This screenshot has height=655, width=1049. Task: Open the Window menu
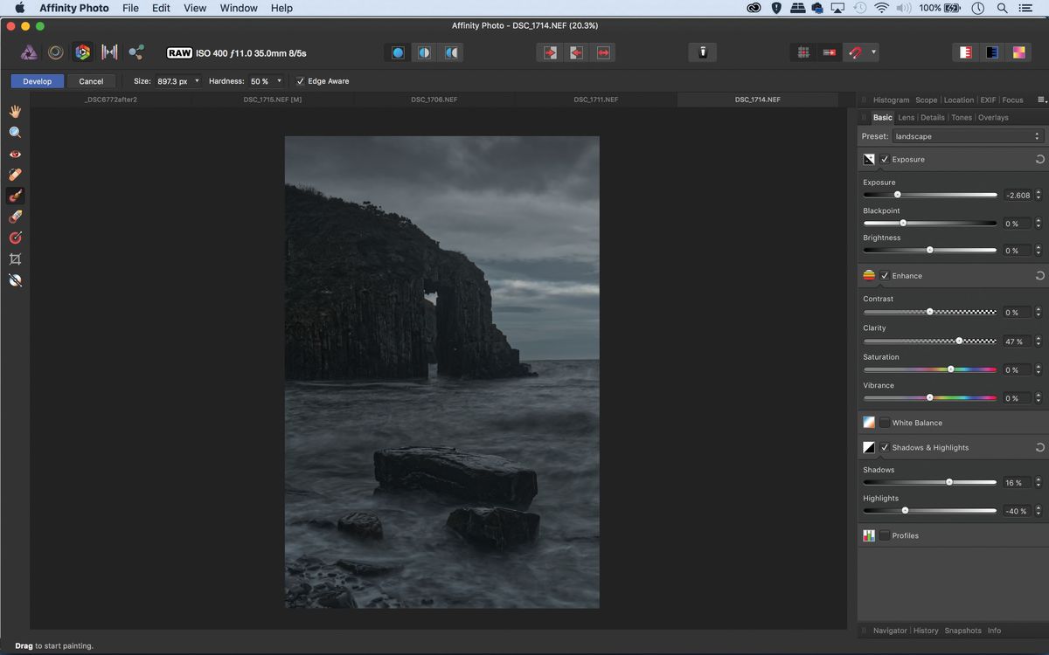pos(238,8)
